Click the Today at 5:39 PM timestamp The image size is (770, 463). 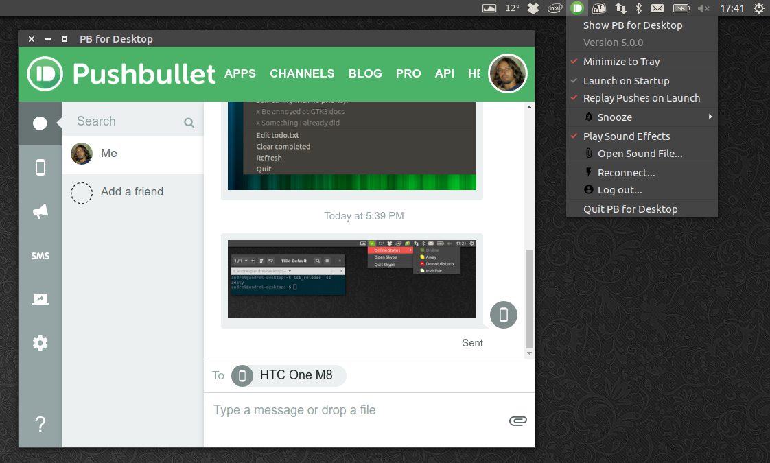[x=364, y=216]
